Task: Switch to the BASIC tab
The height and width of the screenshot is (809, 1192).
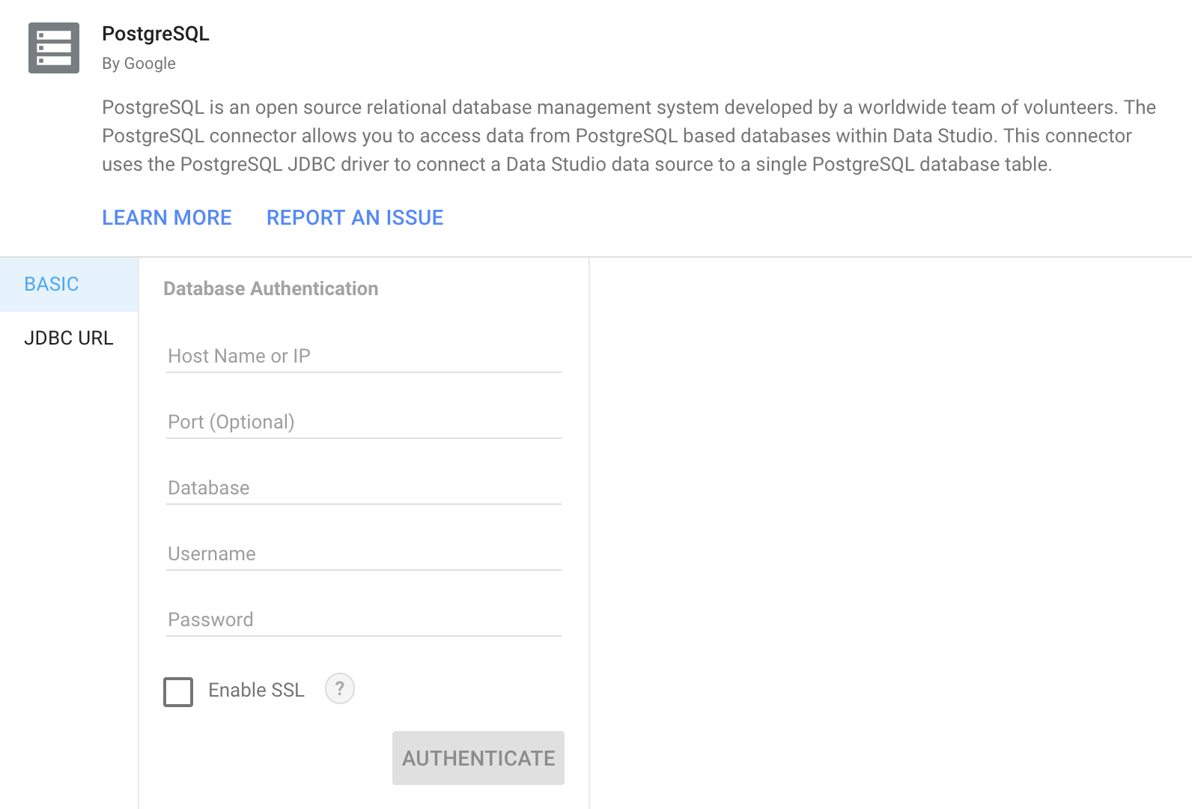Action: [x=69, y=285]
